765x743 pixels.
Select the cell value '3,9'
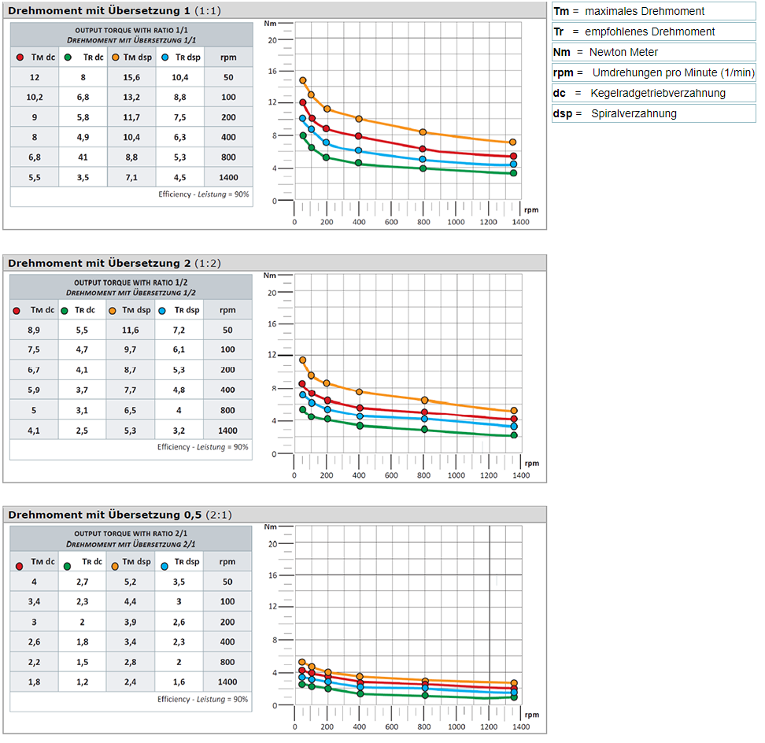click(x=131, y=623)
